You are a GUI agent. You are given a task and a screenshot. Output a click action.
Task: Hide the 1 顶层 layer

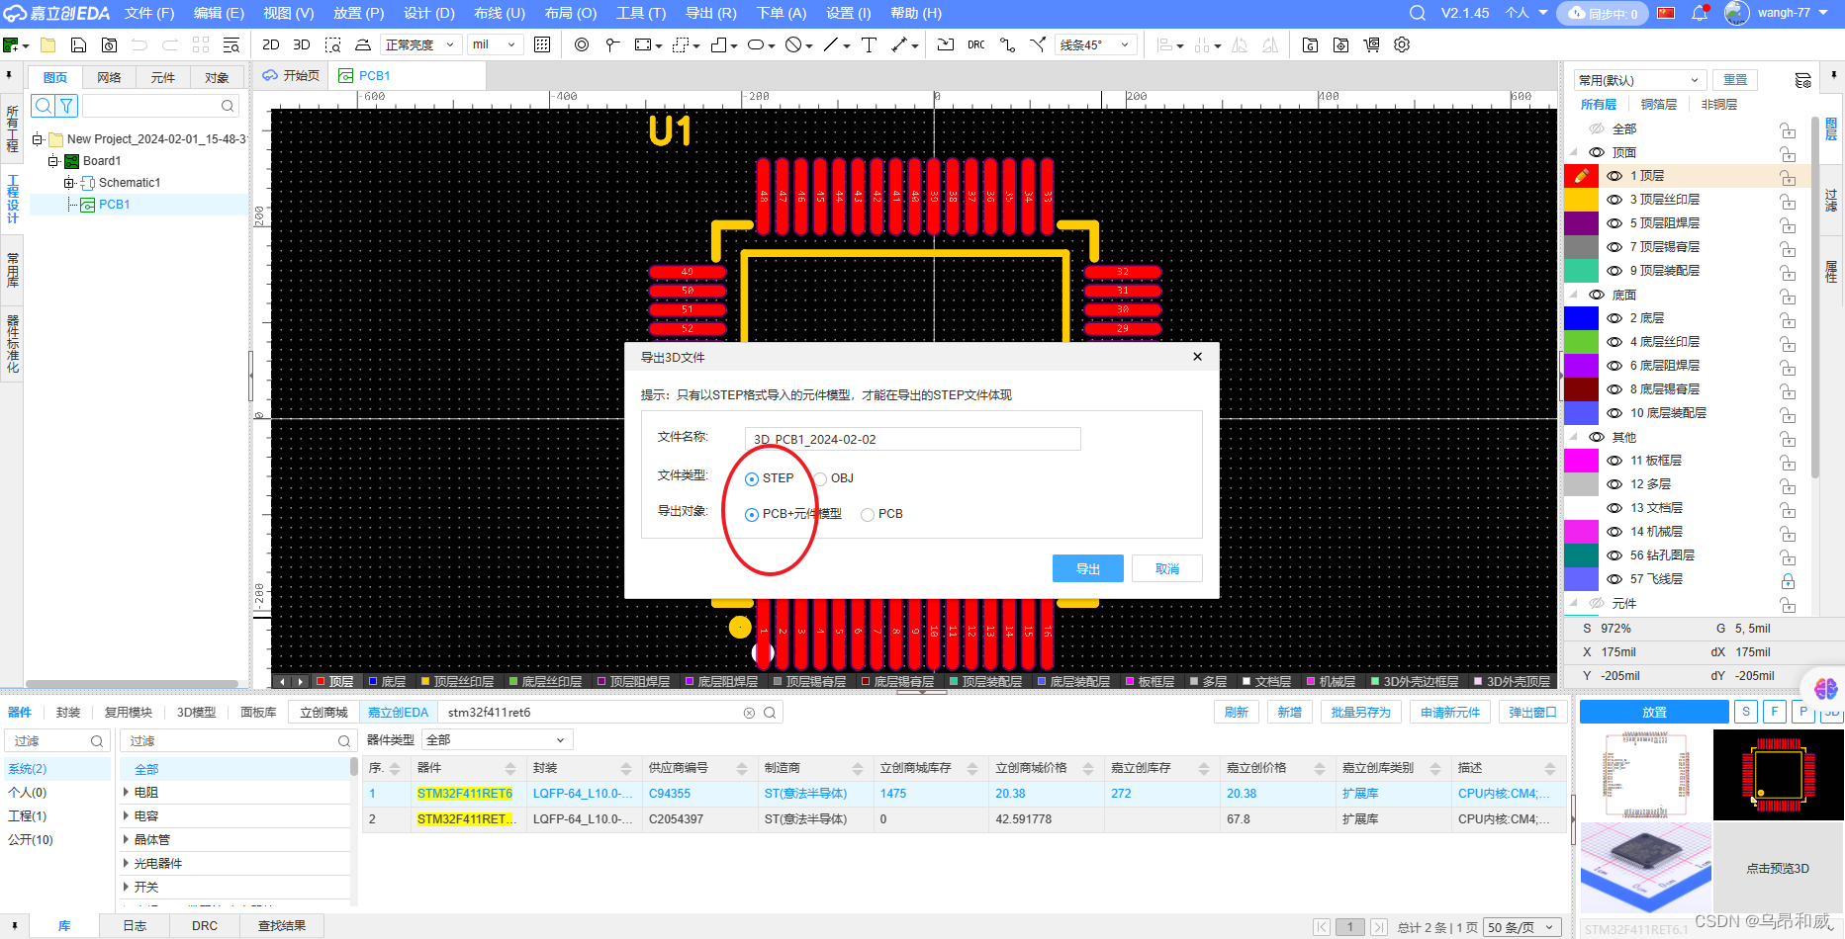(1614, 175)
